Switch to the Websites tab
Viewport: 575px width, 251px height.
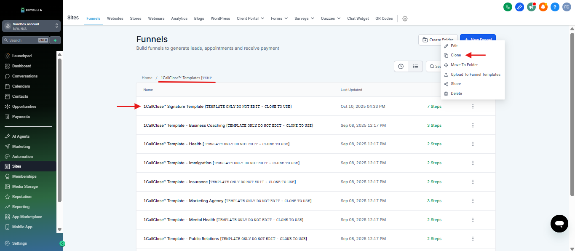(115, 19)
